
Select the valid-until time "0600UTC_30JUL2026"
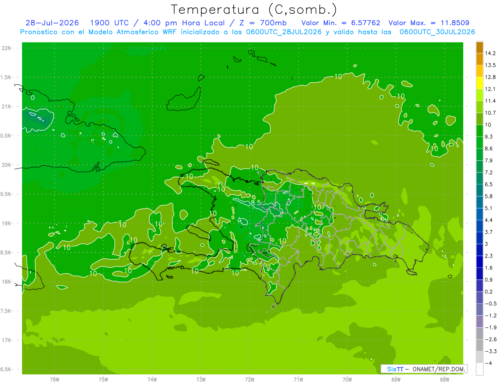(437, 32)
